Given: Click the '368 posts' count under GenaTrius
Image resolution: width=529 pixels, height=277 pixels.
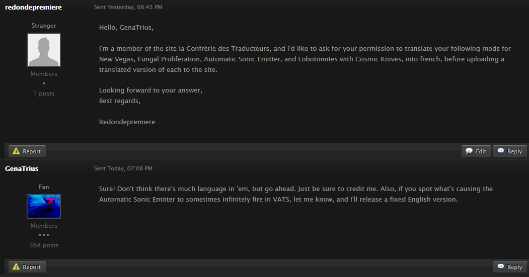Looking at the screenshot, I should pyautogui.click(x=44, y=245).
